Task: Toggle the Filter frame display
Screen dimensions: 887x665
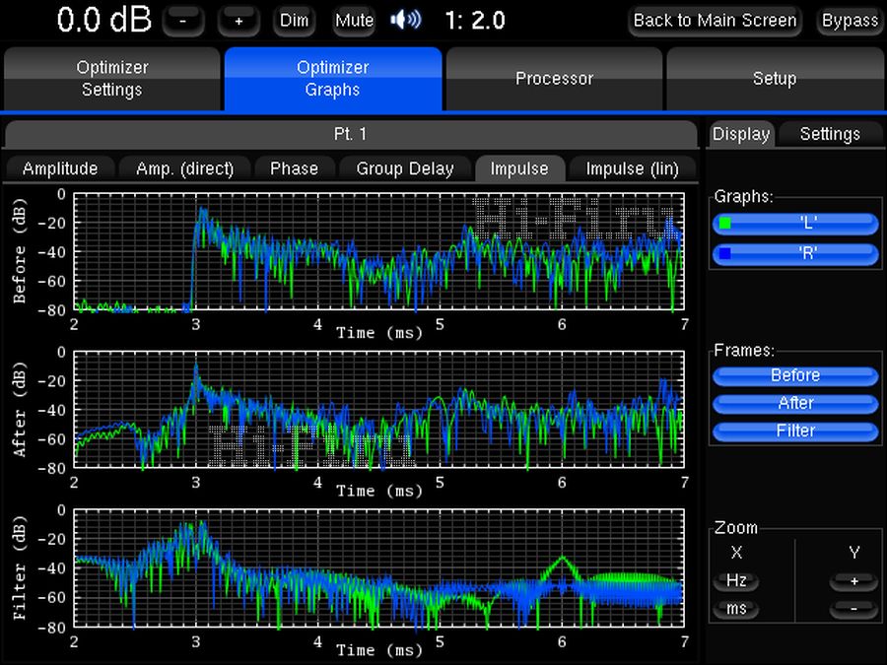Action: pos(795,431)
